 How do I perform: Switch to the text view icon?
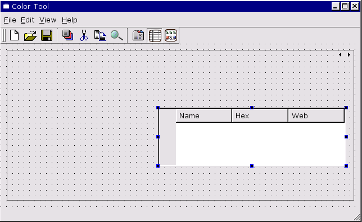tap(138, 35)
